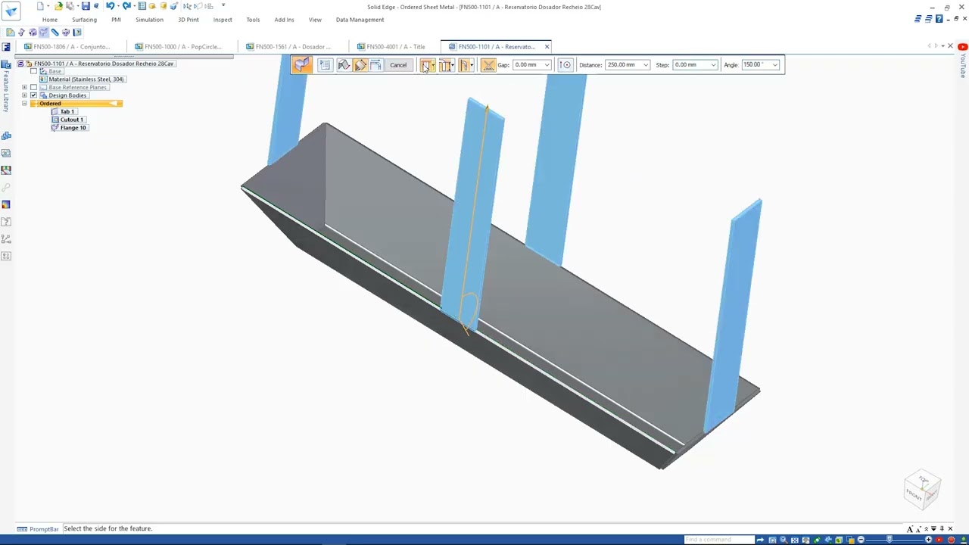Viewport: 969px width, 545px height.
Task: Pin the PromptBar with pushpin icon
Action: click(942, 528)
